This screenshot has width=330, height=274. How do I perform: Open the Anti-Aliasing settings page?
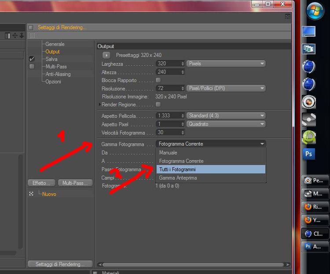click(x=58, y=74)
